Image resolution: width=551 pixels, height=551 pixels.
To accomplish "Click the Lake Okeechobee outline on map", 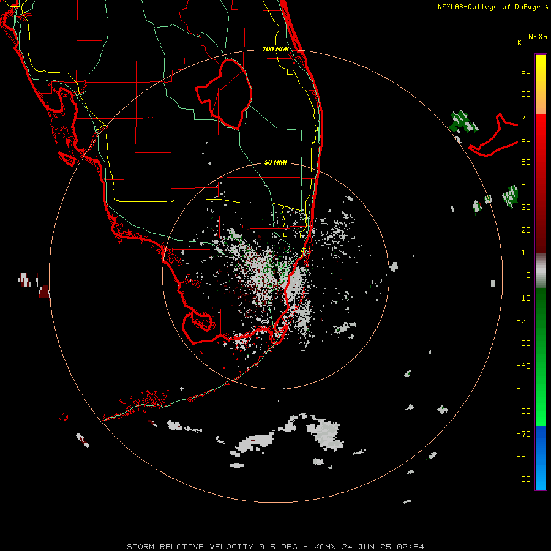I will [x=223, y=94].
